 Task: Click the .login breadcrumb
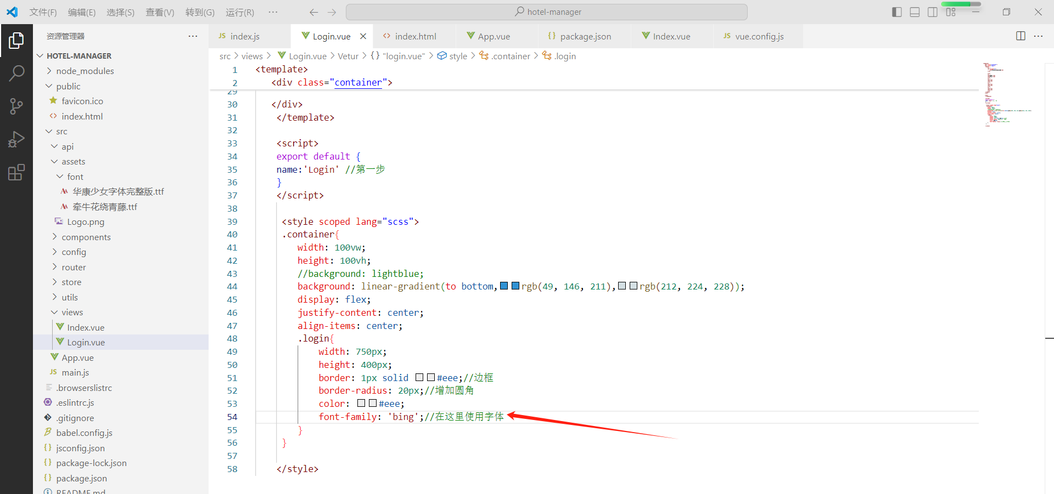[559, 56]
